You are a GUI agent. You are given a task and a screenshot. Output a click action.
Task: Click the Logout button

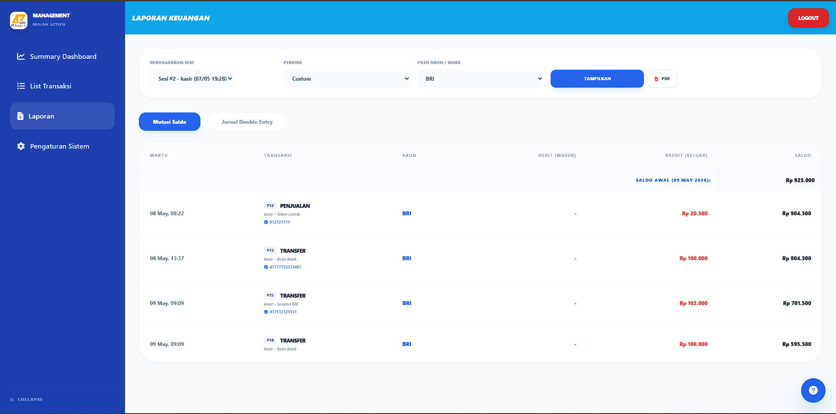[808, 18]
